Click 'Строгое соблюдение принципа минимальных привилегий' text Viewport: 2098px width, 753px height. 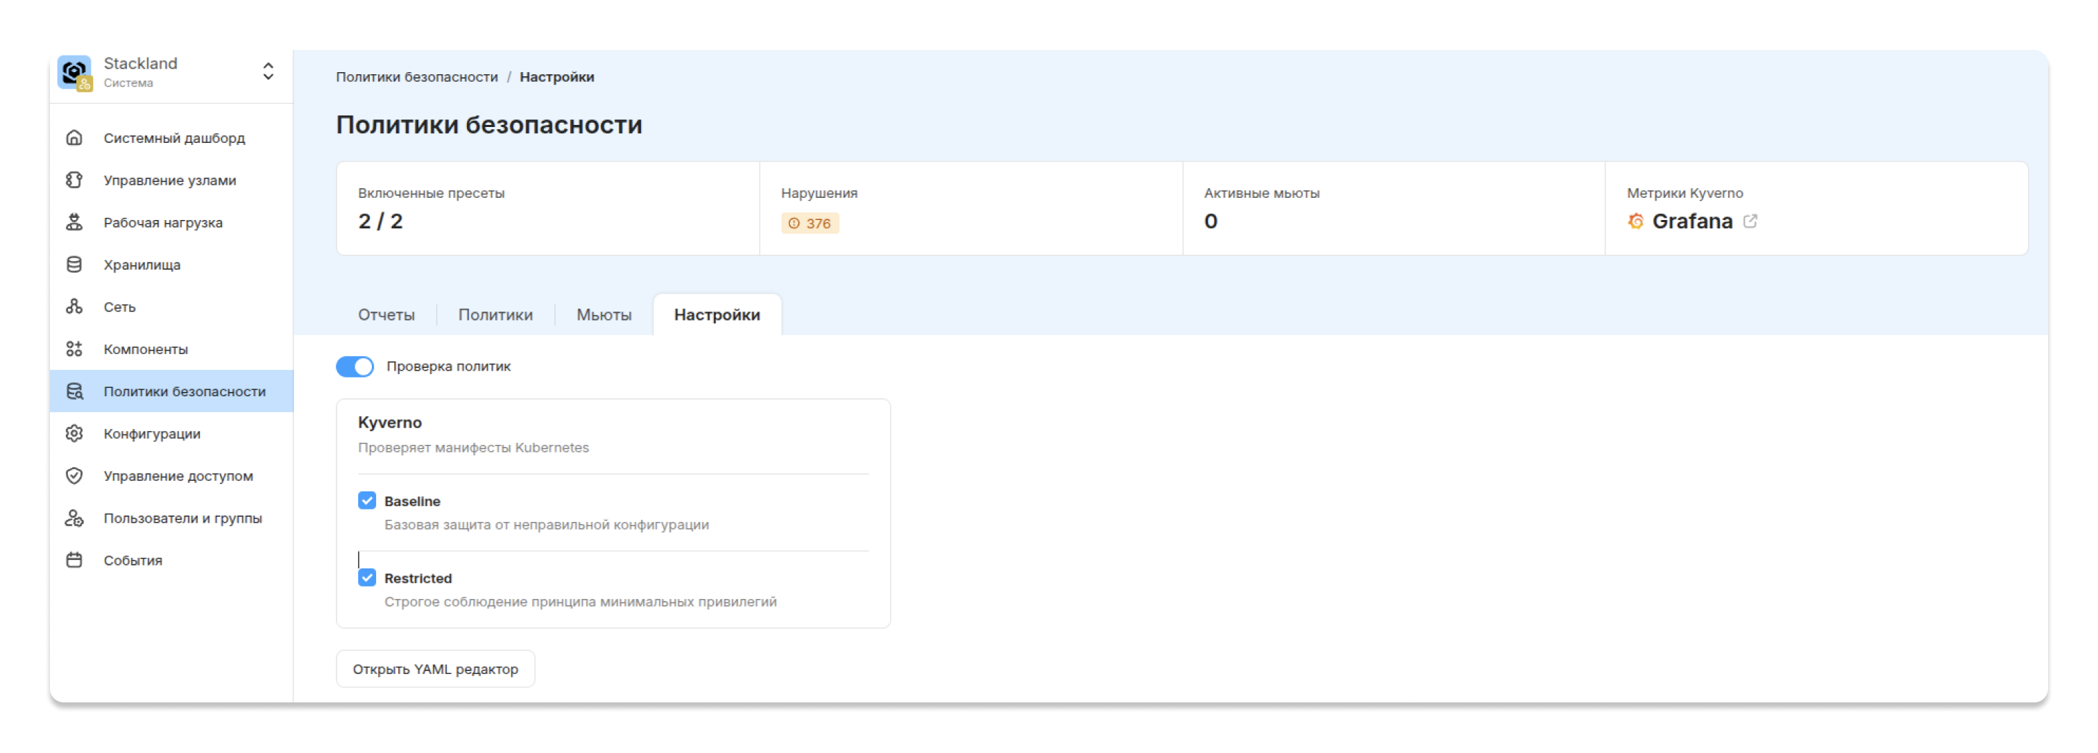pyautogui.click(x=581, y=603)
